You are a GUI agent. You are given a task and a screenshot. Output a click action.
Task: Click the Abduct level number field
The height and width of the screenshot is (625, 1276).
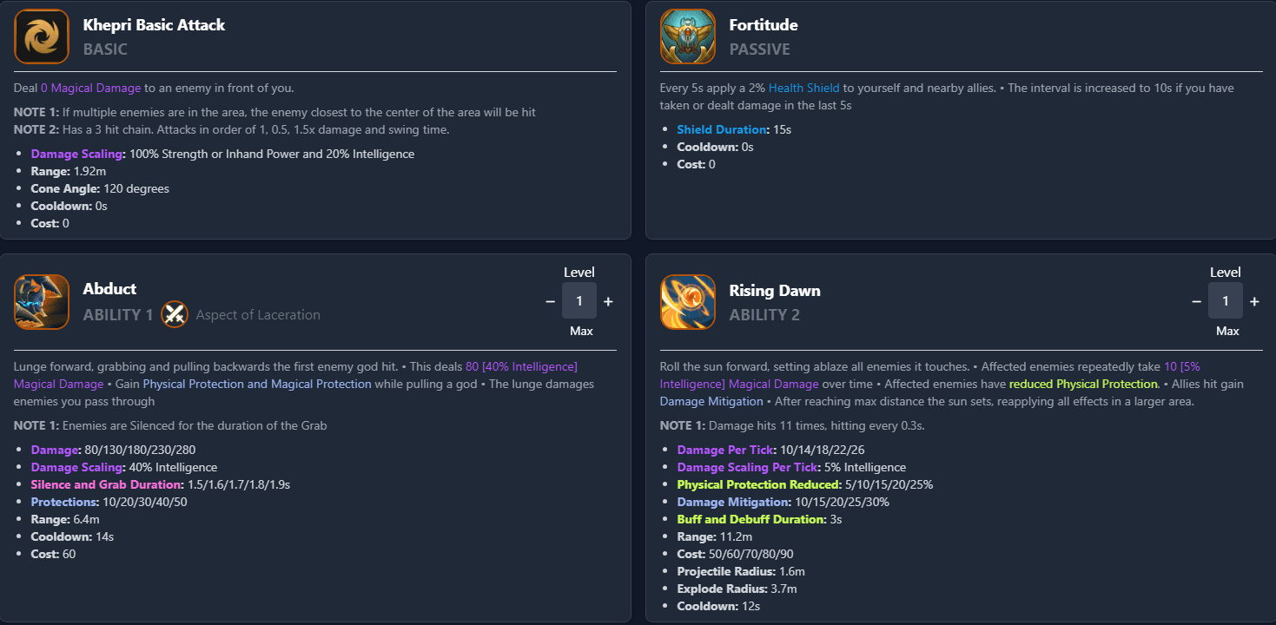pos(579,301)
